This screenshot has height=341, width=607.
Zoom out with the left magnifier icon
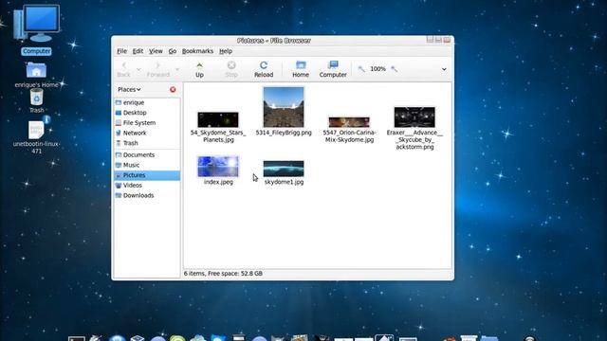[x=361, y=69]
